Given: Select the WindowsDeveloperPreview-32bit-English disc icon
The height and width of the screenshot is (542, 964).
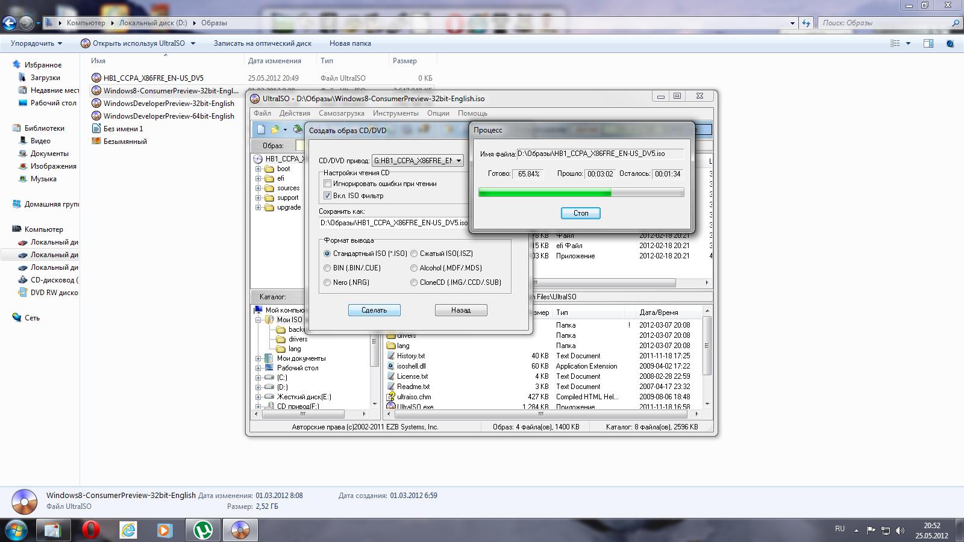Looking at the screenshot, I should click(x=96, y=103).
